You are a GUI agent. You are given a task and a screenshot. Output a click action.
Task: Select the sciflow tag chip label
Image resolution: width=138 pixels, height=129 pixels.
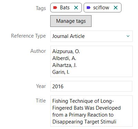(x=101, y=8)
